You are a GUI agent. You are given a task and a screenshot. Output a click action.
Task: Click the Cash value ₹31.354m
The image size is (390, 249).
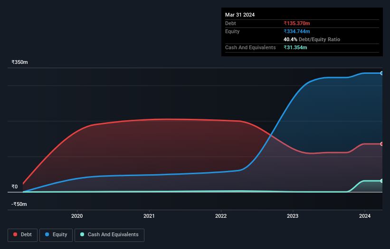point(295,47)
